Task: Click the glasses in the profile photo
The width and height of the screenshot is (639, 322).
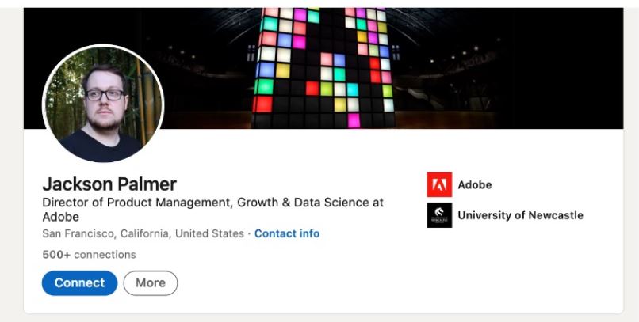Action: [x=105, y=95]
